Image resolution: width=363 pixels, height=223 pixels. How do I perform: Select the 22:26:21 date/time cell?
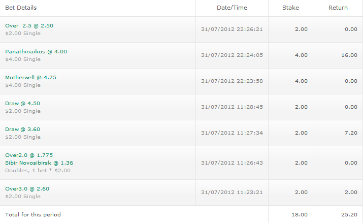[232, 29]
